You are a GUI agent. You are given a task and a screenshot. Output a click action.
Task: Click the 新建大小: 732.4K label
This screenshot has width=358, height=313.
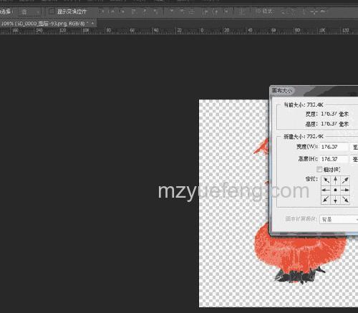tap(304, 137)
